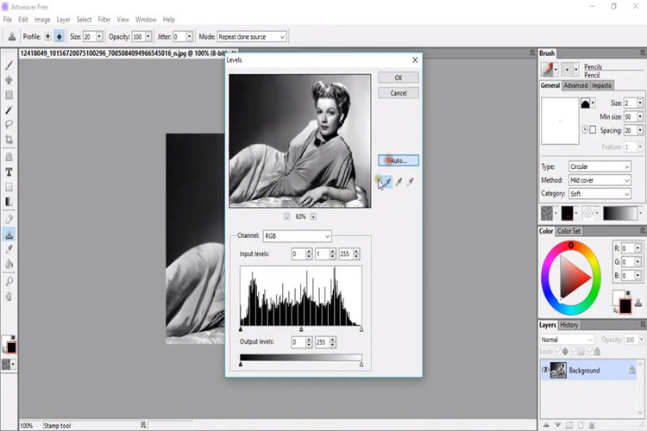
Task: Move layer down with the down arrow icon
Action: [x=558, y=425]
